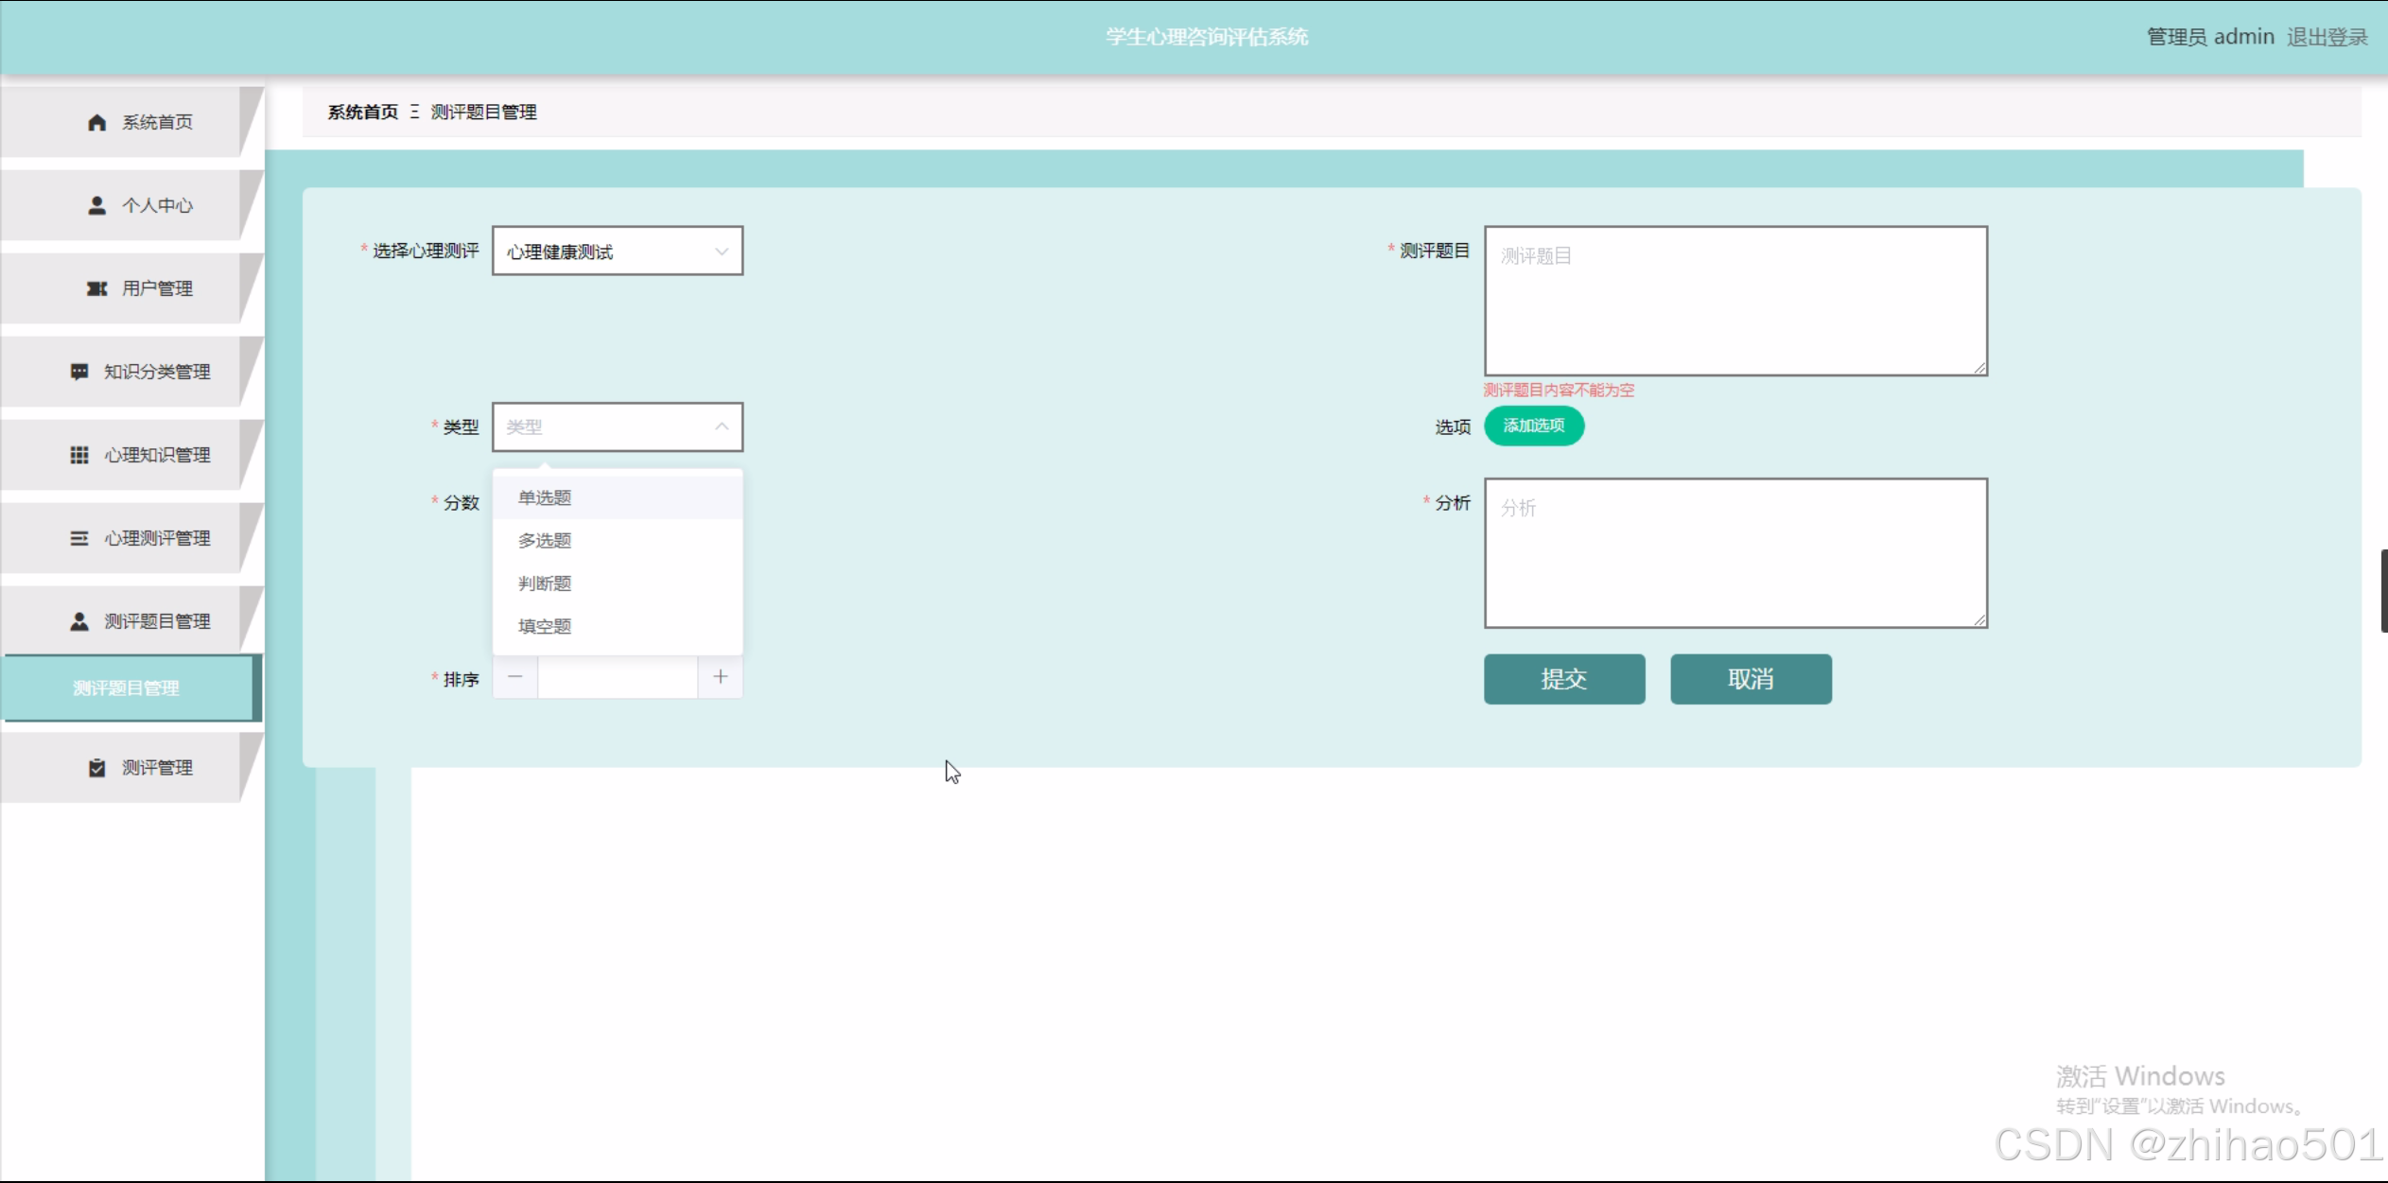Submit the form with 提交

pyautogui.click(x=1563, y=679)
